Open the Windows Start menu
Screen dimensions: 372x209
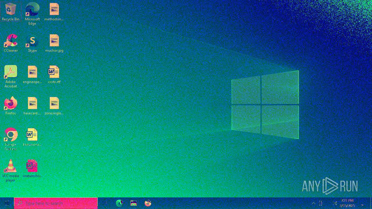click(7, 203)
